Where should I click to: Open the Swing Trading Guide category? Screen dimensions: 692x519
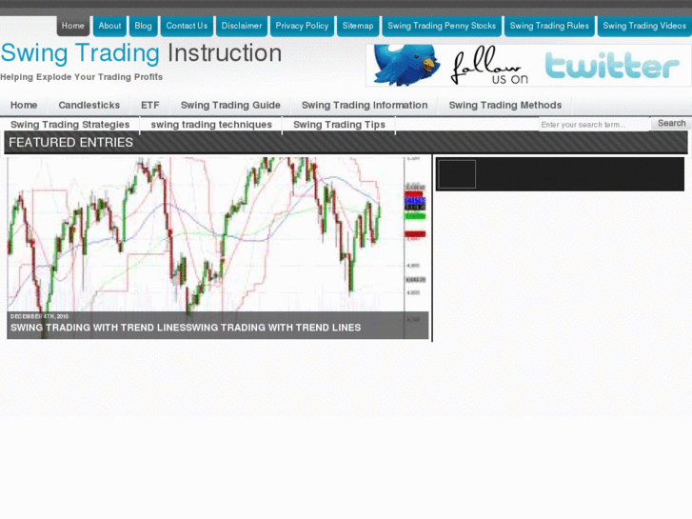[x=230, y=105]
